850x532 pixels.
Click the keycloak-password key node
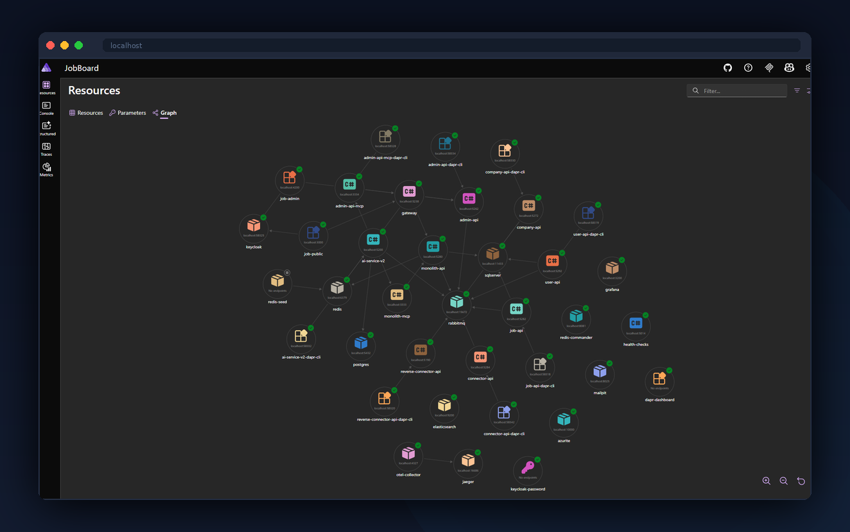point(528,468)
